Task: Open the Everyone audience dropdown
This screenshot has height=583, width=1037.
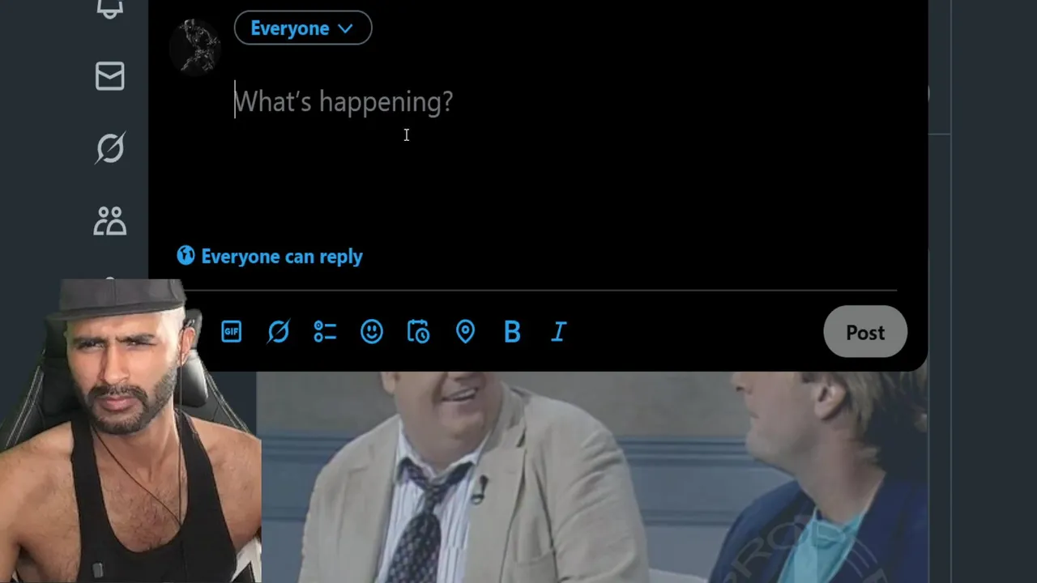Action: click(303, 28)
